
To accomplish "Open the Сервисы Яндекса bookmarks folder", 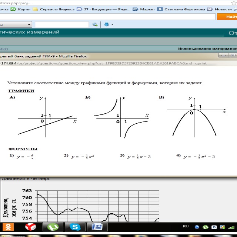I will [54, 9].
